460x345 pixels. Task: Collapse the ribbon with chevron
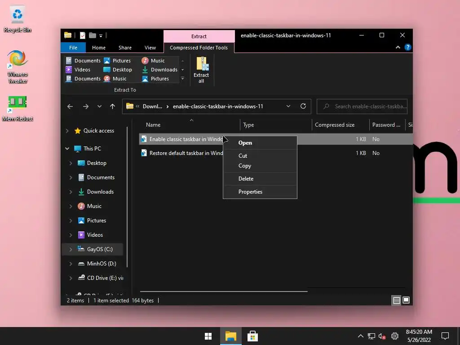point(398,47)
